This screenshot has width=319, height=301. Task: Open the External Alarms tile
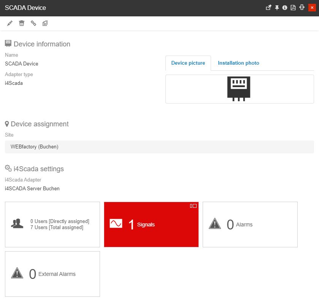tap(52, 274)
